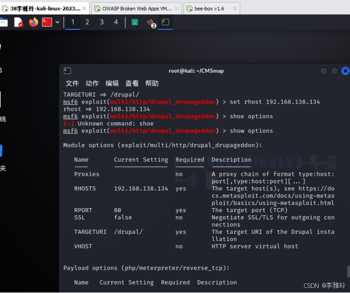Select the active terminal taskbar item

click(165, 22)
